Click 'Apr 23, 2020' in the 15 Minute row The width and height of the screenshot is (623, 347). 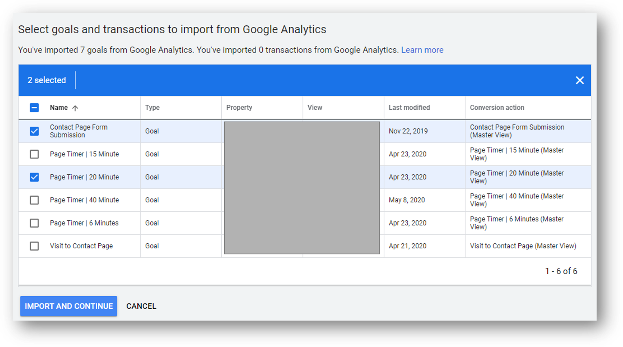pyautogui.click(x=407, y=154)
